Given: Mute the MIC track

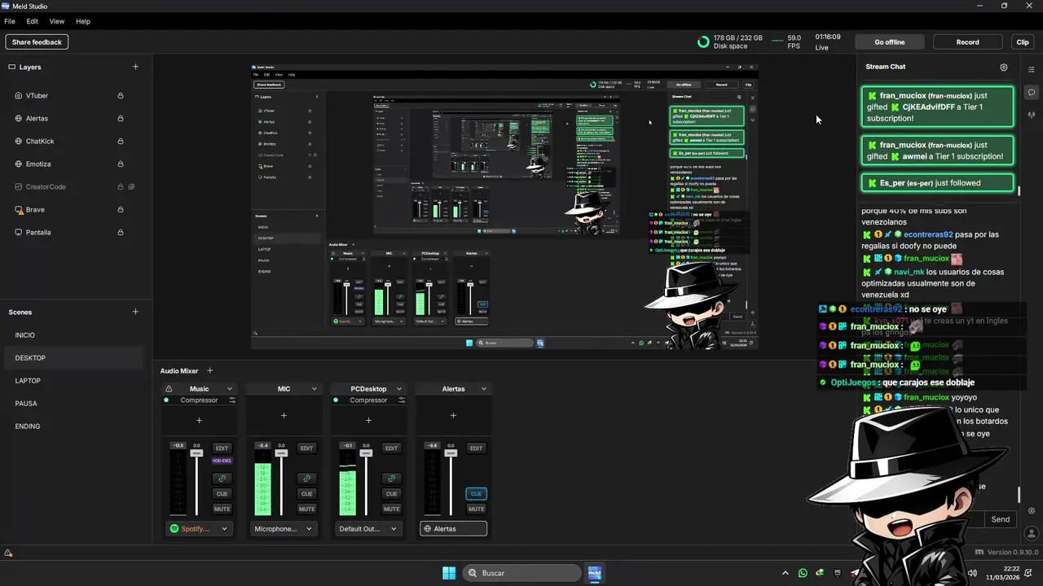Looking at the screenshot, I should click(x=306, y=509).
